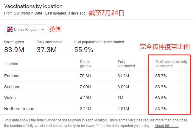The height and width of the screenshot is (130, 193).
Task: Click England's 70.3M doses value
Action: pos(85,76)
